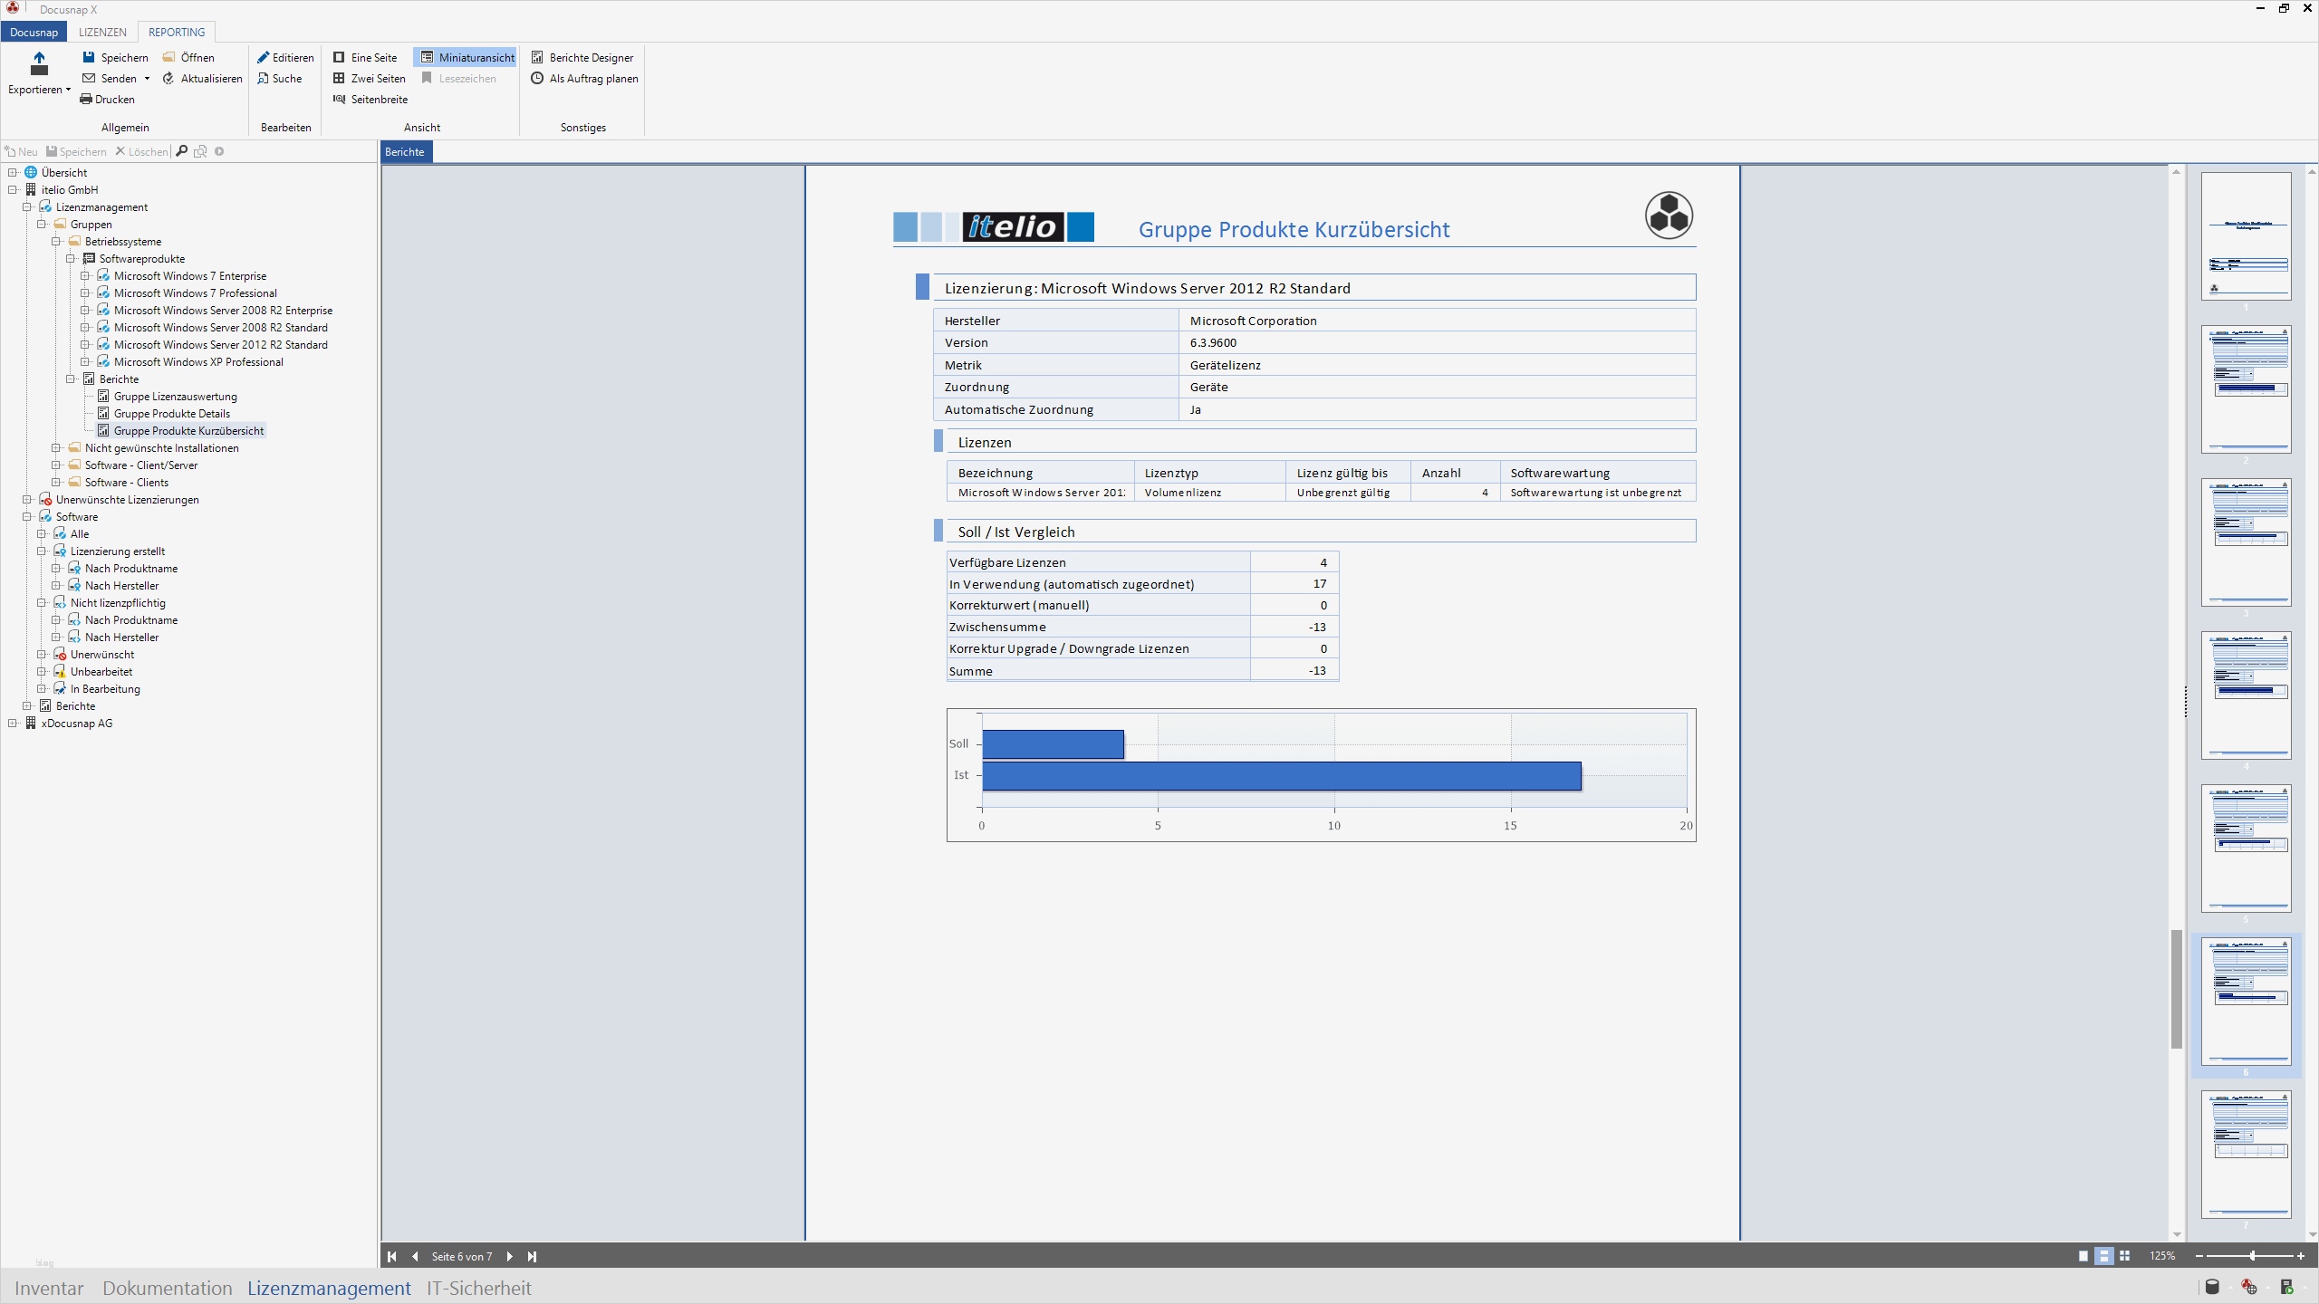2319x1304 pixels.
Task: Toggle the Miniaturansicht thumbnail view
Action: pos(466,57)
